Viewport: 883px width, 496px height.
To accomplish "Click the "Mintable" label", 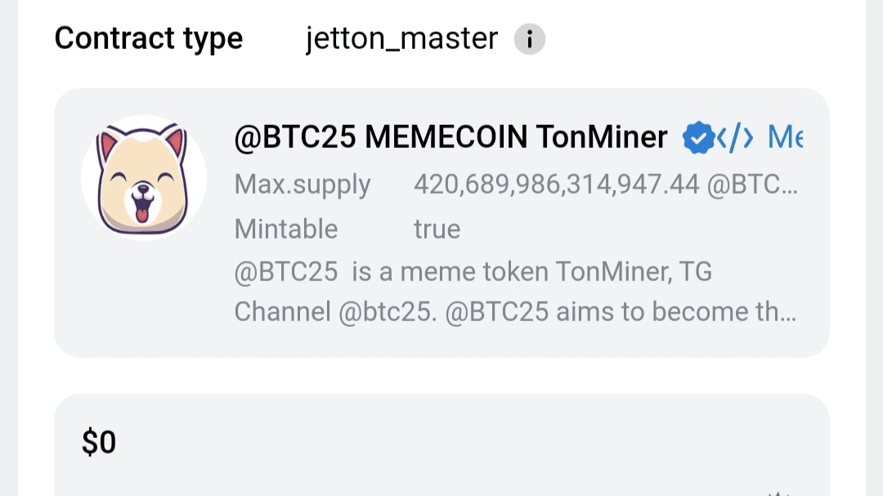I will click(286, 229).
